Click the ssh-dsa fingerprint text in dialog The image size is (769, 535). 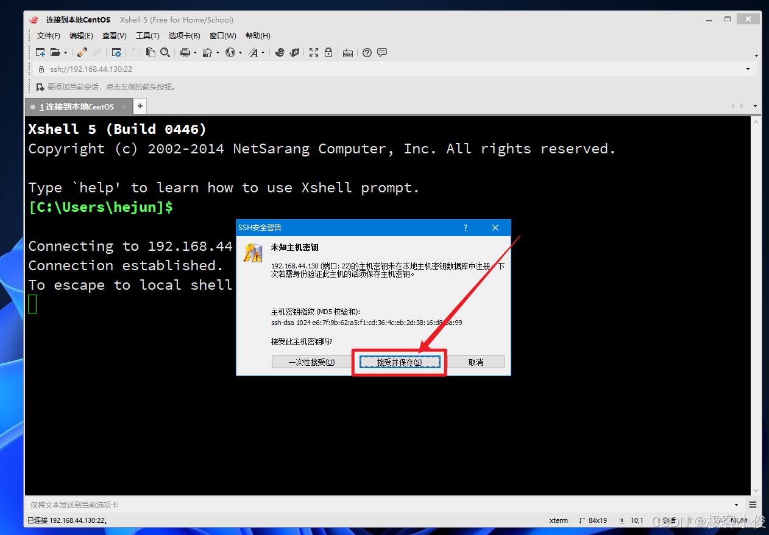pyautogui.click(x=367, y=323)
